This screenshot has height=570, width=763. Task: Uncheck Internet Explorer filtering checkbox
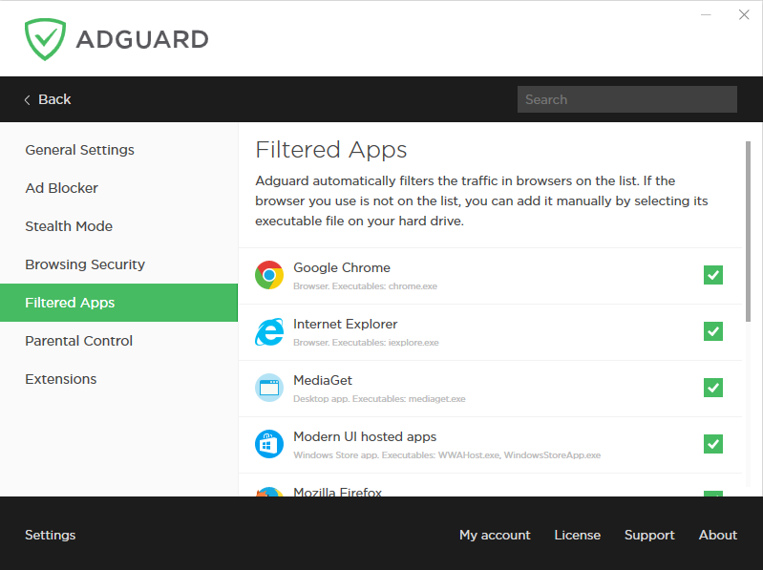(x=713, y=331)
